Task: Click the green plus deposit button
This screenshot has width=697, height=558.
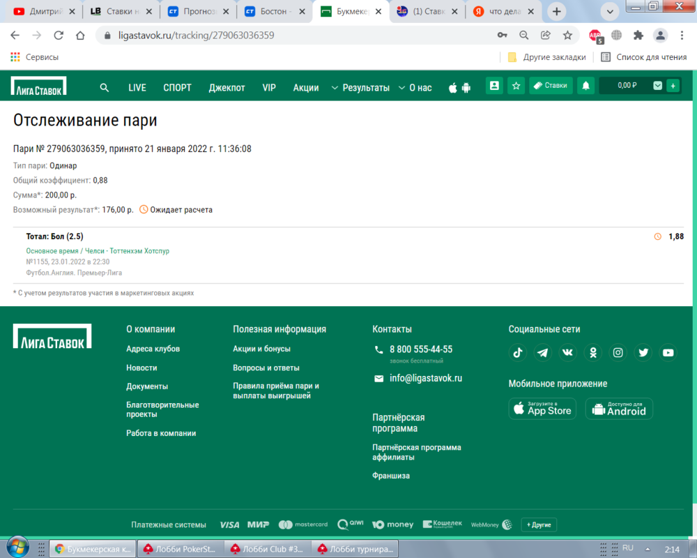Action: click(x=673, y=85)
